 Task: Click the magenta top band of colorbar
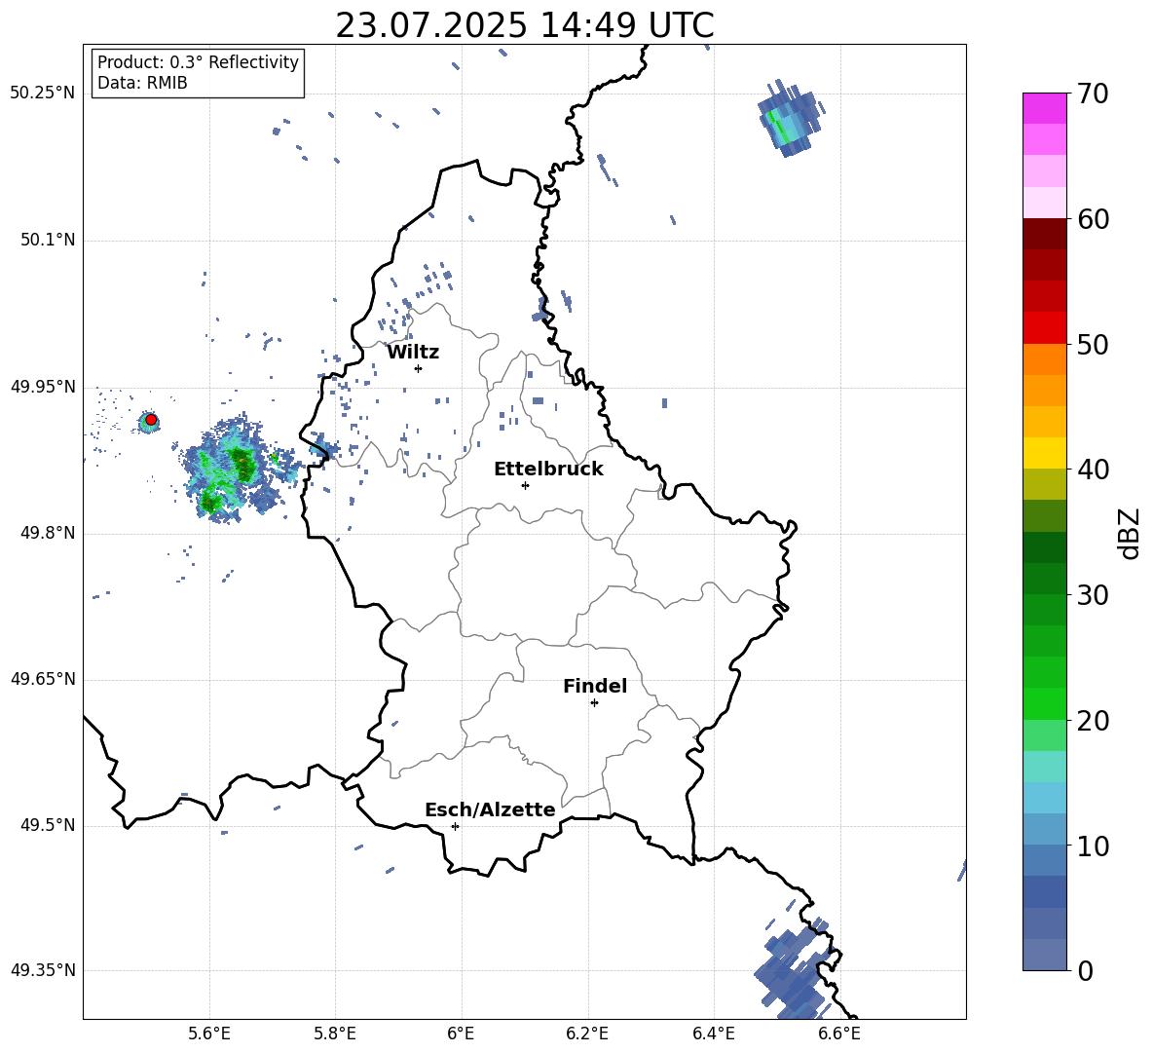point(1044,108)
